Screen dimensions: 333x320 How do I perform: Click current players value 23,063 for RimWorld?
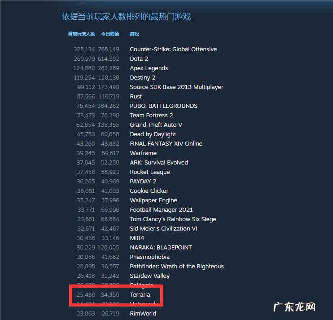pos(86,314)
